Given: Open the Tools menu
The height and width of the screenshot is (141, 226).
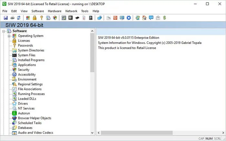Looking at the screenshot, I should click(85, 11).
